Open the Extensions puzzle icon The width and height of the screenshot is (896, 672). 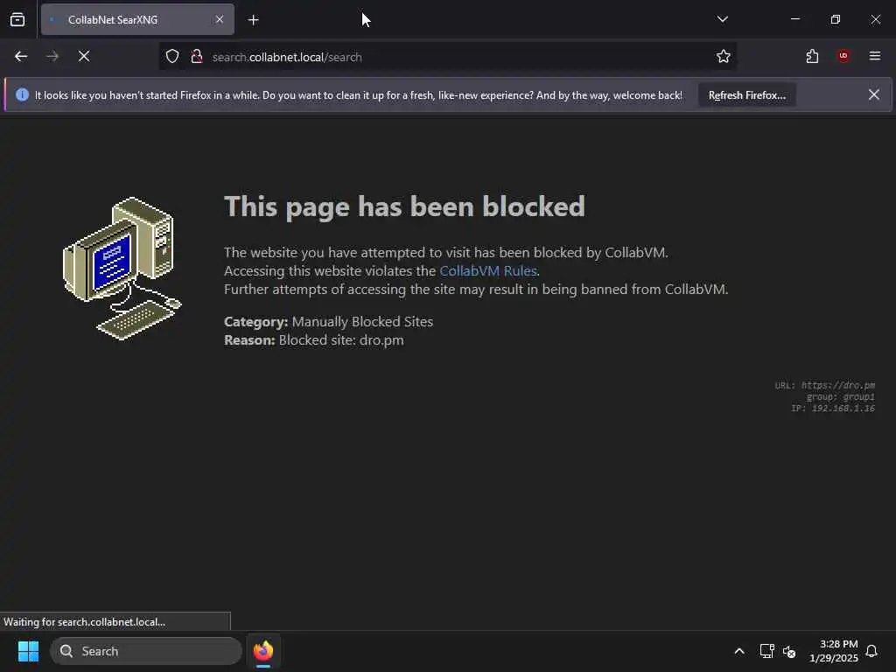[x=812, y=56]
